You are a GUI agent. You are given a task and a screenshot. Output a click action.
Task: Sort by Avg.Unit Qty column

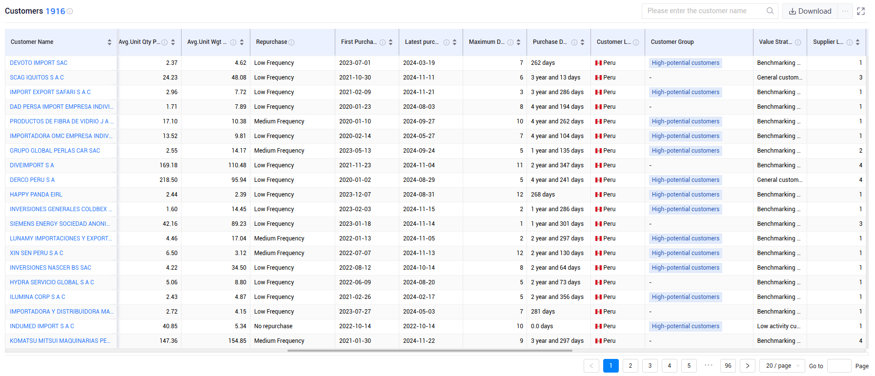(173, 42)
